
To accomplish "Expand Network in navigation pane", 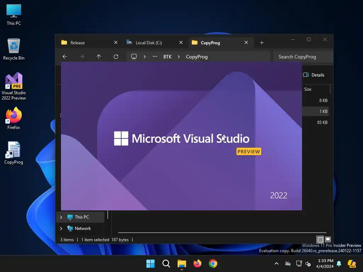I will point(61,228).
